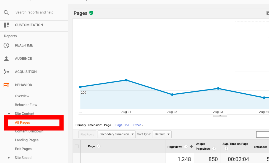
Task: Click the Real-Time clock icon
Action: pos(6,45)
